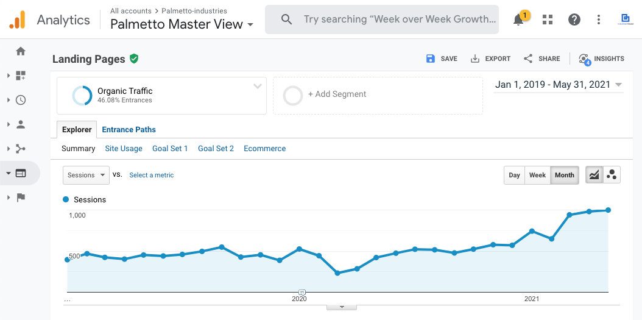Click Select a metric link
Image resolution: width=642 pixels, height=320 pixels.
[151, 175]
